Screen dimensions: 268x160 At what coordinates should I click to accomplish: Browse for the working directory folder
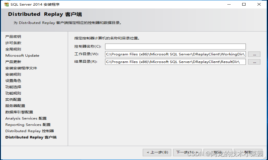coord(254,54)
